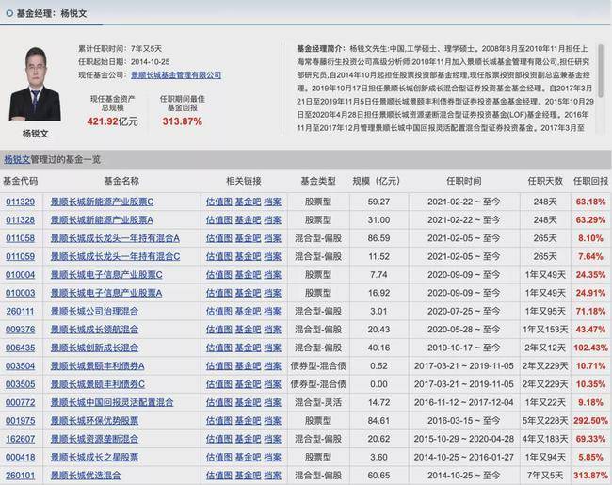This screenshot has width=612, height=485.
Task: Open 景顺长城资源垄断混合 fund page
Action: pyautogui.click(x=94, y=439)
